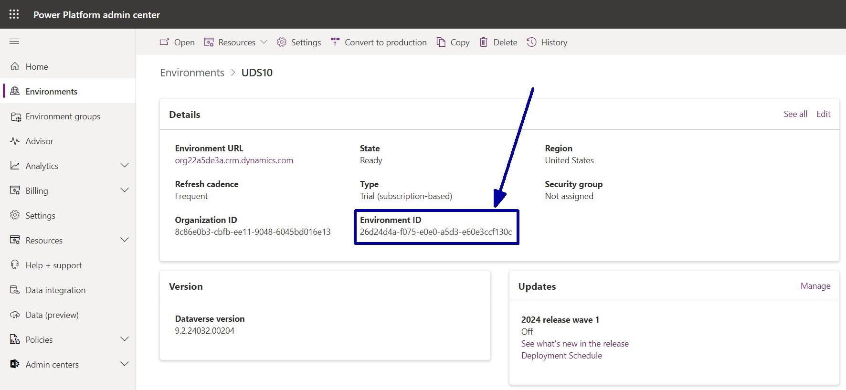Screen dimensions: 846x390
Task: Go to Home in sidebar
Action: point(37,67)
